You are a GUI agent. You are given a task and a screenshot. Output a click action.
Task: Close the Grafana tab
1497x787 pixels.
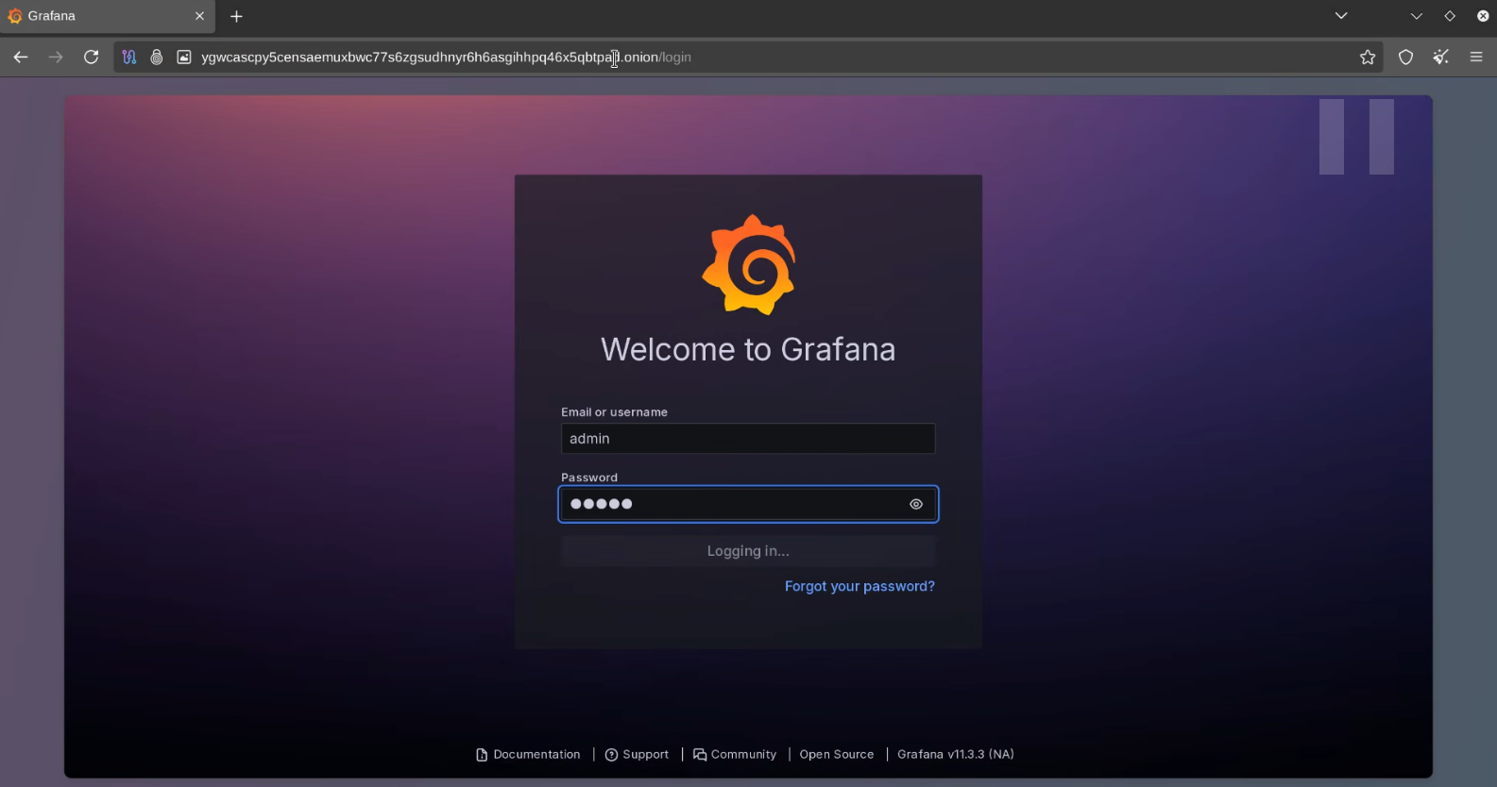(x=199, y=16)
